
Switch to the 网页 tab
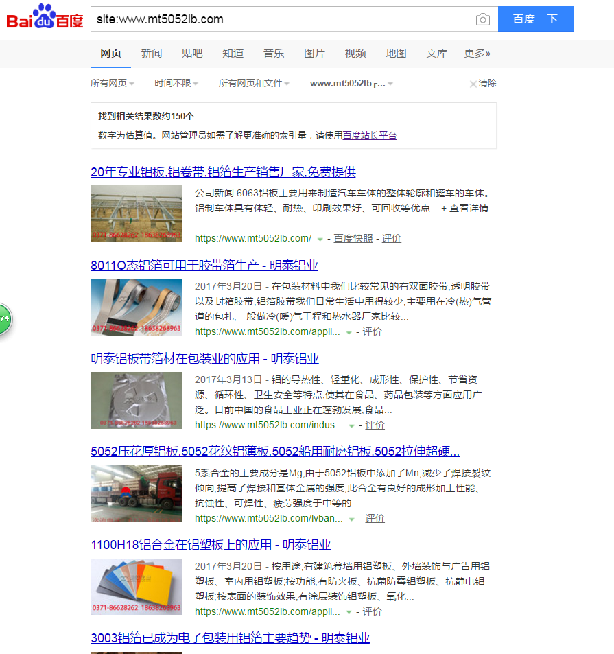click(x=111, y=54)
